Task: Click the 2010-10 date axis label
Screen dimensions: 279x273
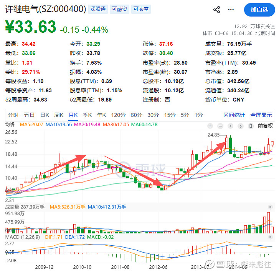Action: tap(82, 267)
